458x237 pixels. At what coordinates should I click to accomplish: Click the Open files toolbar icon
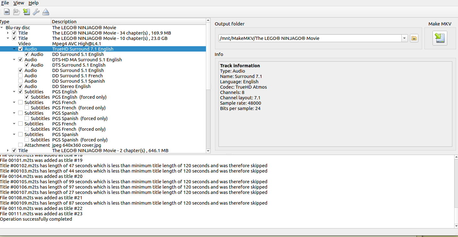point(7,12)
